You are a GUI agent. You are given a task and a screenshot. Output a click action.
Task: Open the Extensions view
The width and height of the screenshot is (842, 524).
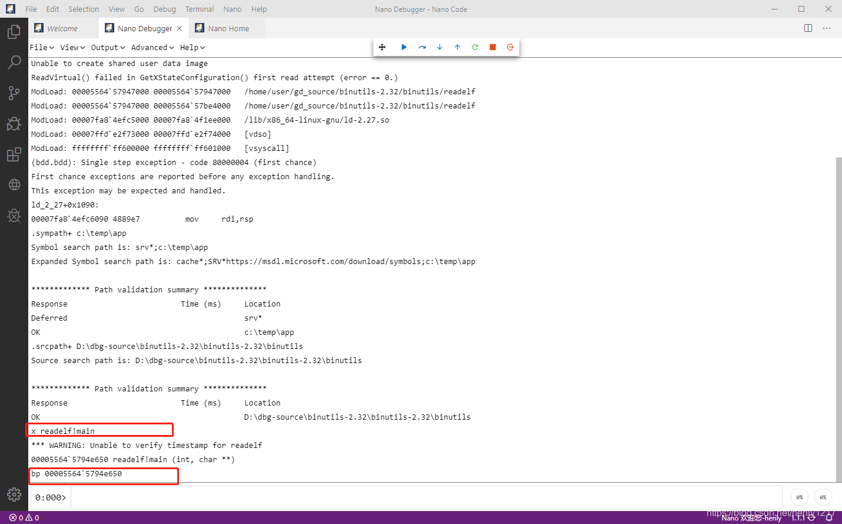[x=14, y=154]
